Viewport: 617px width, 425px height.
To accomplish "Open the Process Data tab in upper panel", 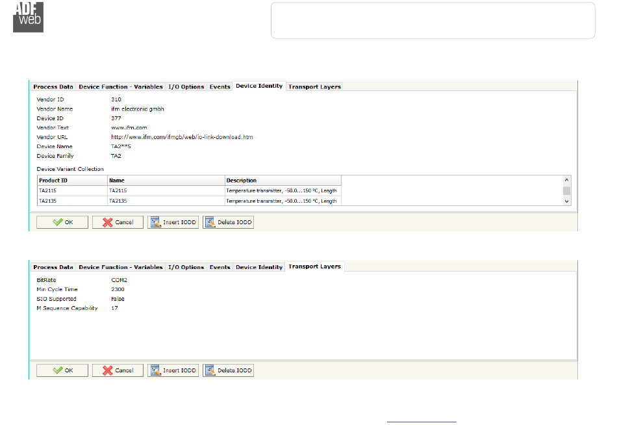I will [53, 86].
